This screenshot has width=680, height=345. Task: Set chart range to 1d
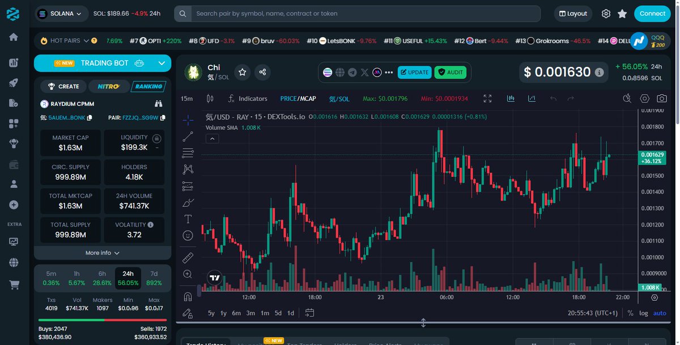coord(291,313)
